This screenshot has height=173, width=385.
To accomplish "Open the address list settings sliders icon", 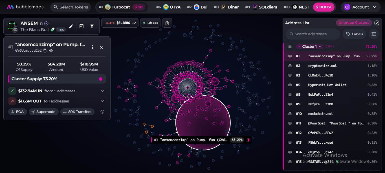I will [x=374, y=34].
